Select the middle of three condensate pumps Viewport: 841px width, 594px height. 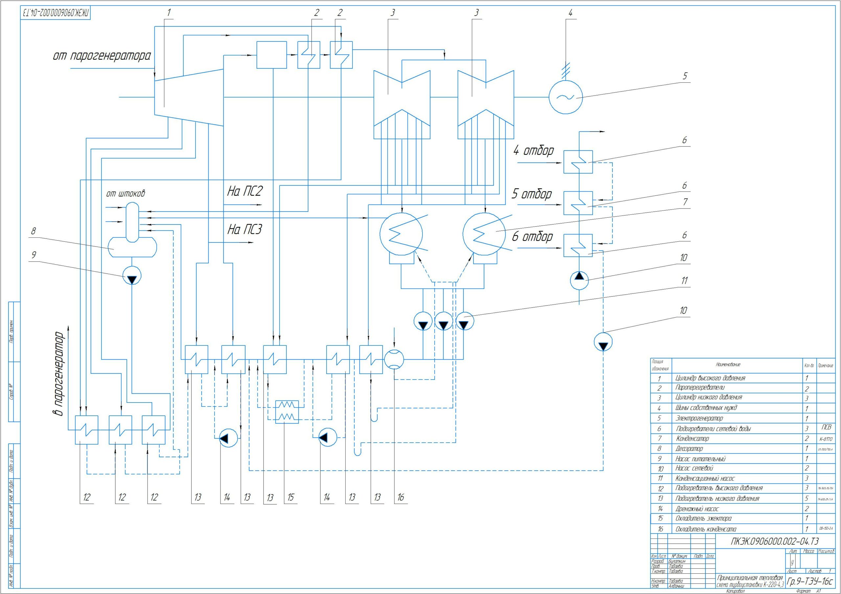coord(443,321)
